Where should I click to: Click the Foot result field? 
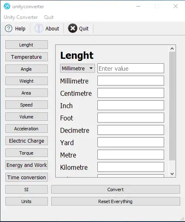[131, 118]
